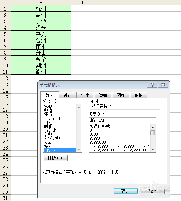
Task: Click the 类型 input field containing 浙江省@
Action: [122, 120]
